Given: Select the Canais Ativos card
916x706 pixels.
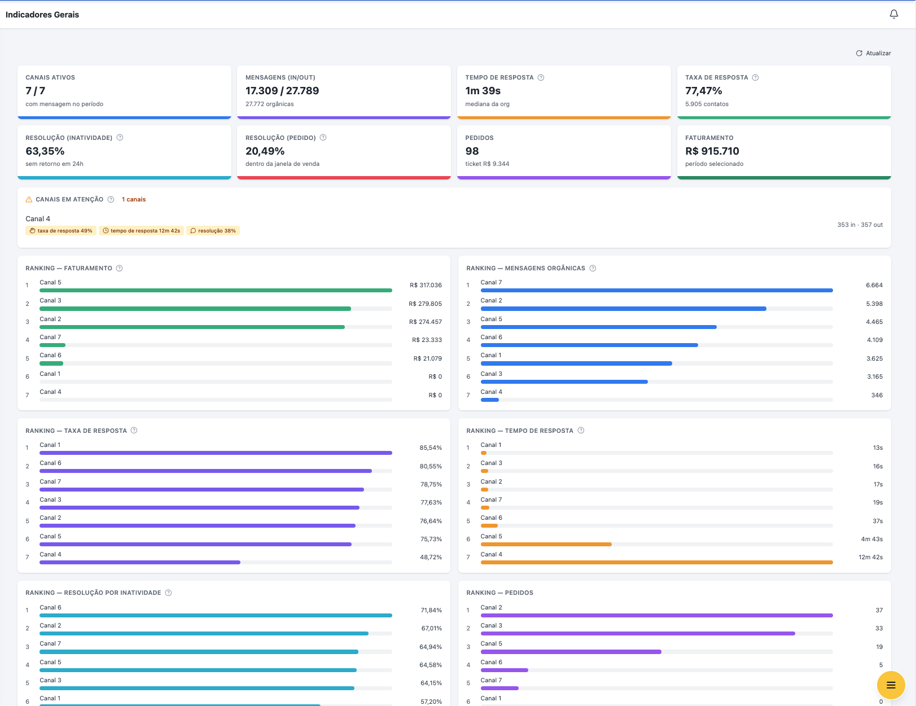Looking at the screenshot, I should (124, 92).
